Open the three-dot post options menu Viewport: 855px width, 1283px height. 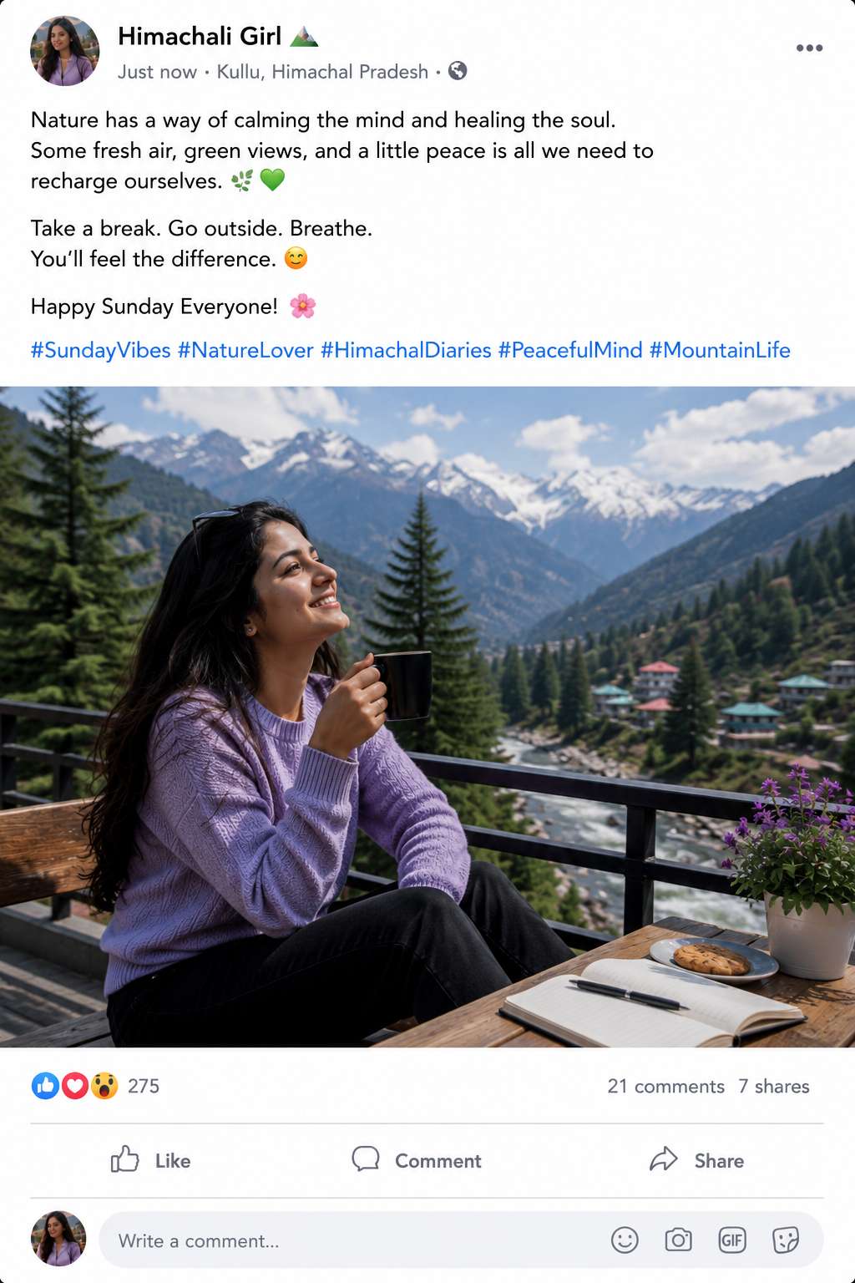pyautogui.click(x=809, y=48)
